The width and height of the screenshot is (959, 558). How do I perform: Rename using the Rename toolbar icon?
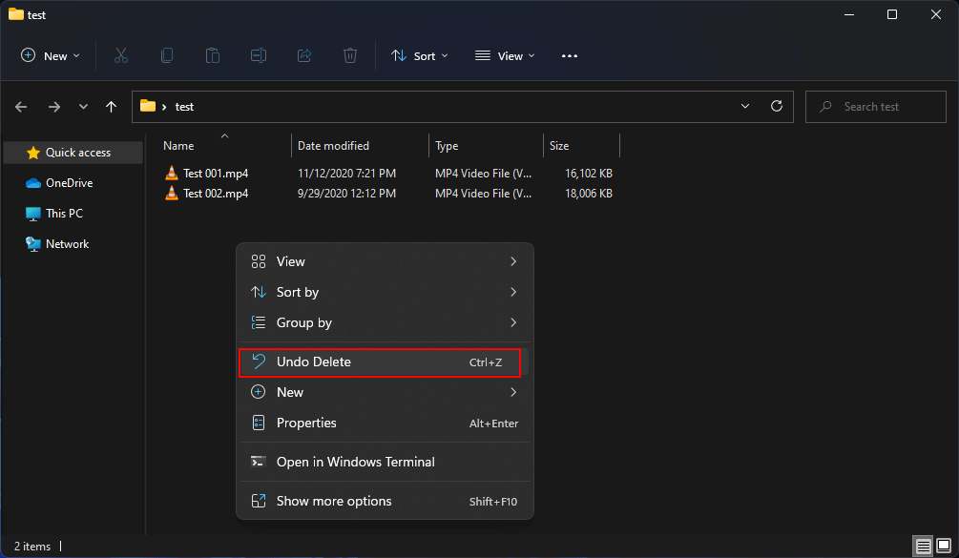coord(258,55)
